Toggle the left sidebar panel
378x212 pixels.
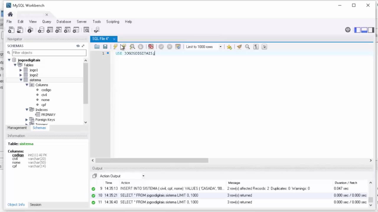(357, 30)
